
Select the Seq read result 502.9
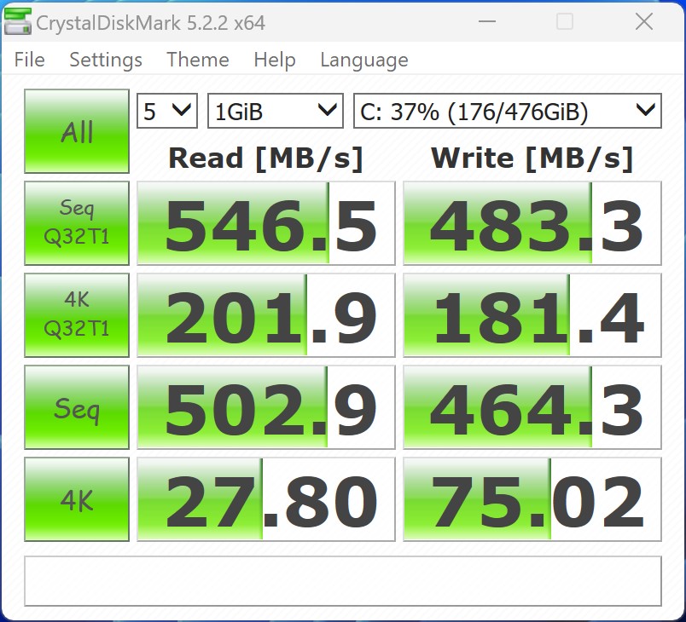tap(266, 407)
